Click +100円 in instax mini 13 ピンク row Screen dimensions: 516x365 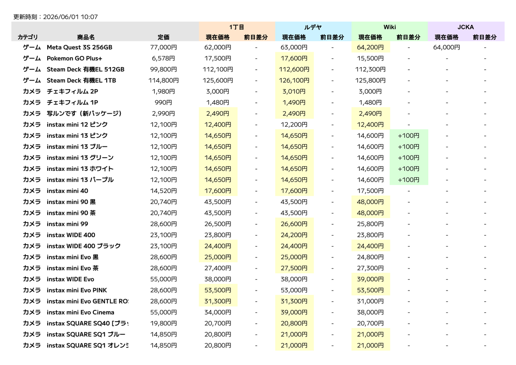tap(408, 136)
